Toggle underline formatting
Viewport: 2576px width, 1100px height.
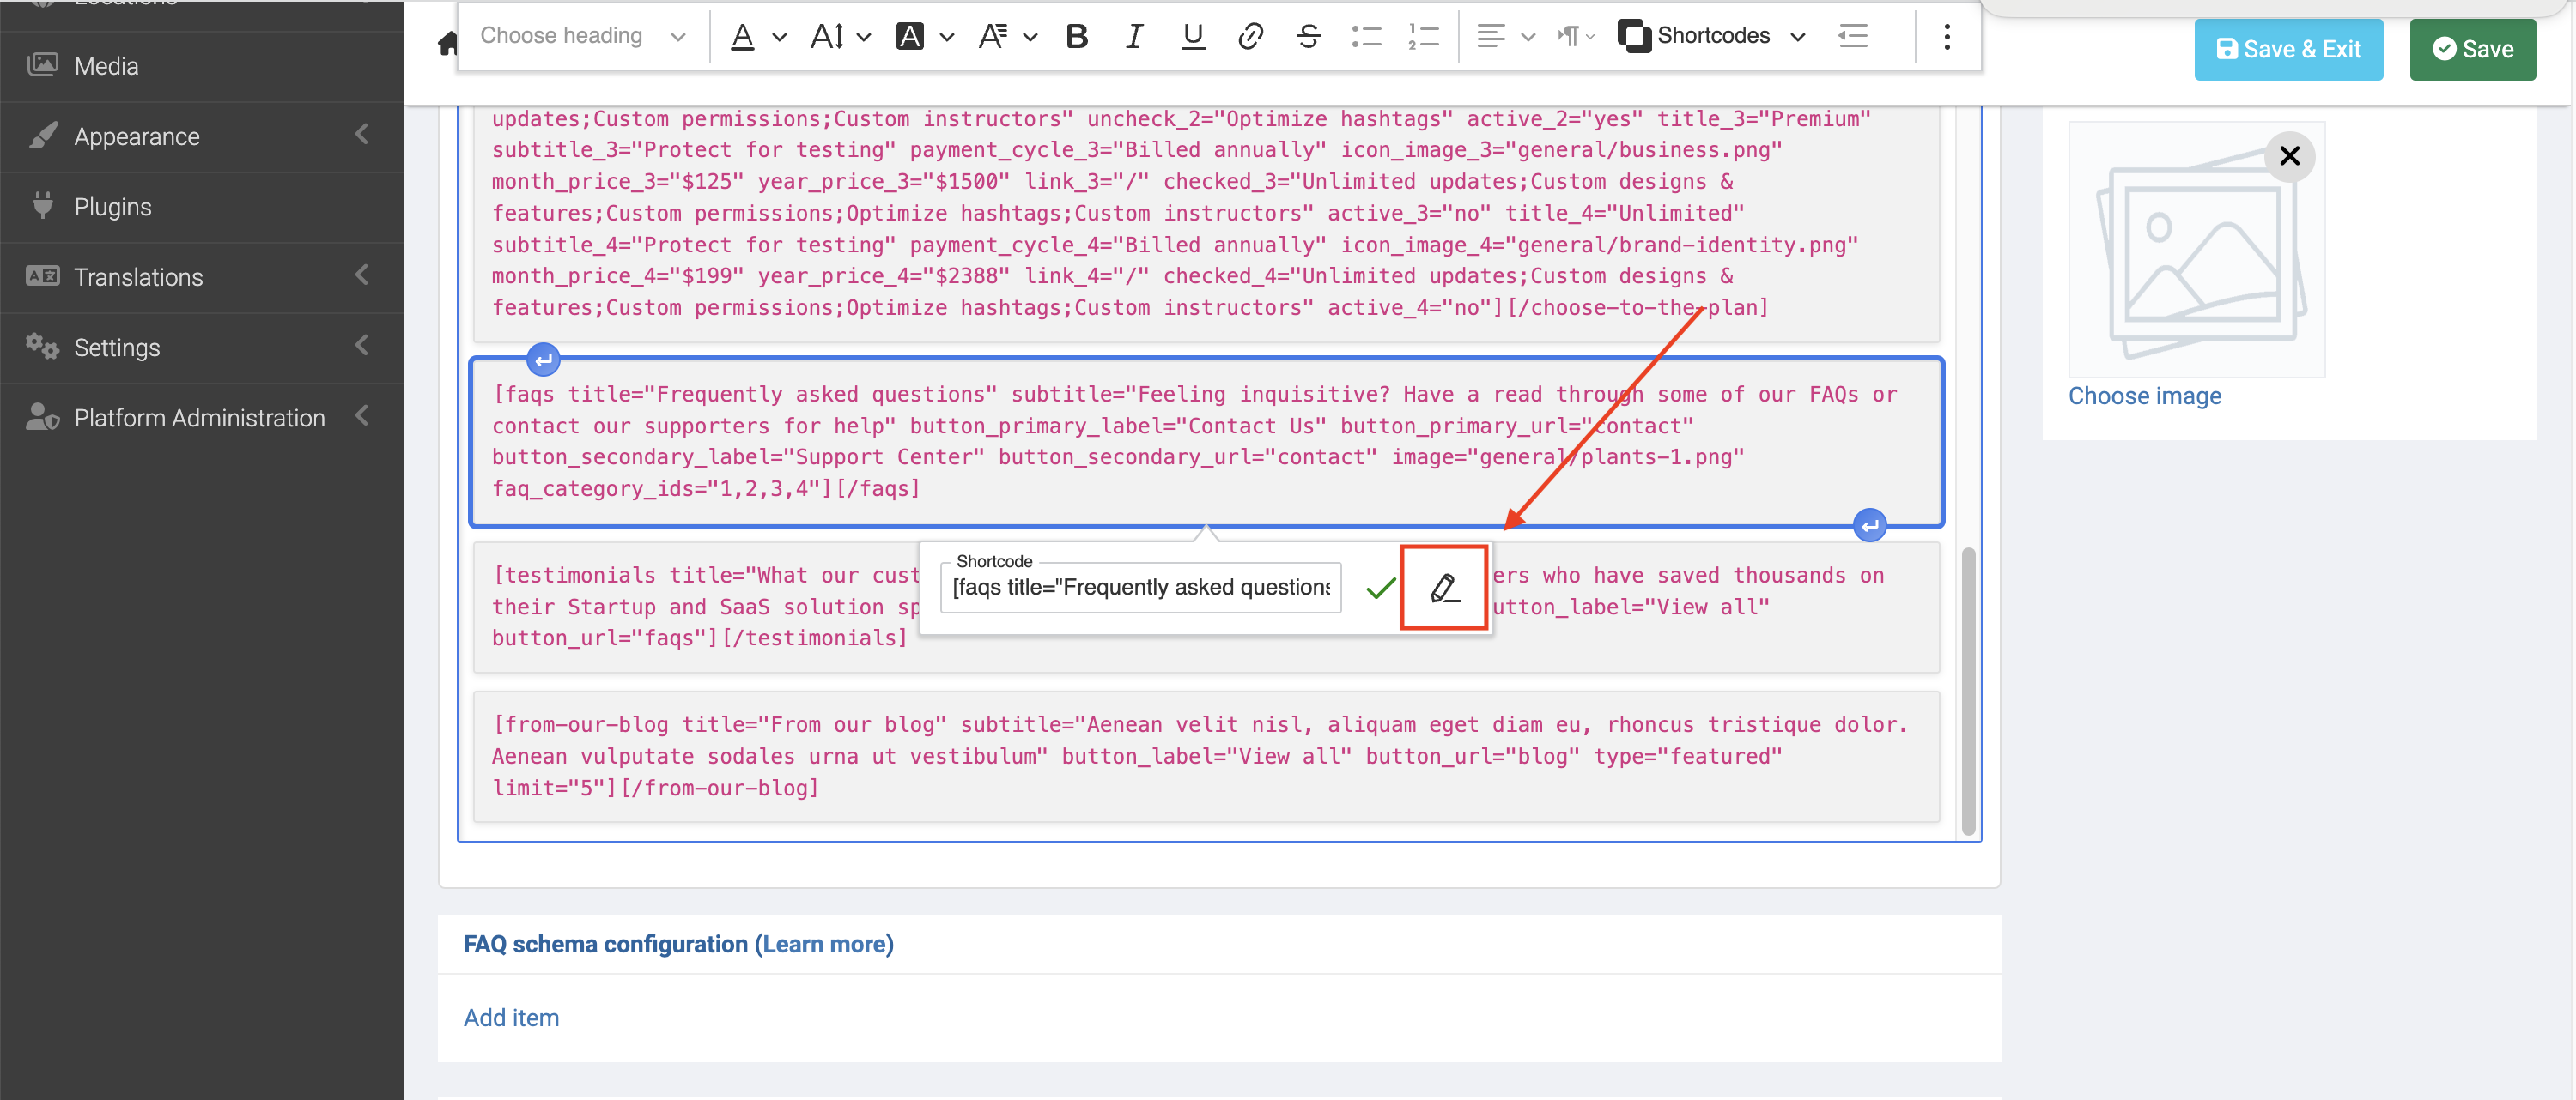pos(1192,37)
